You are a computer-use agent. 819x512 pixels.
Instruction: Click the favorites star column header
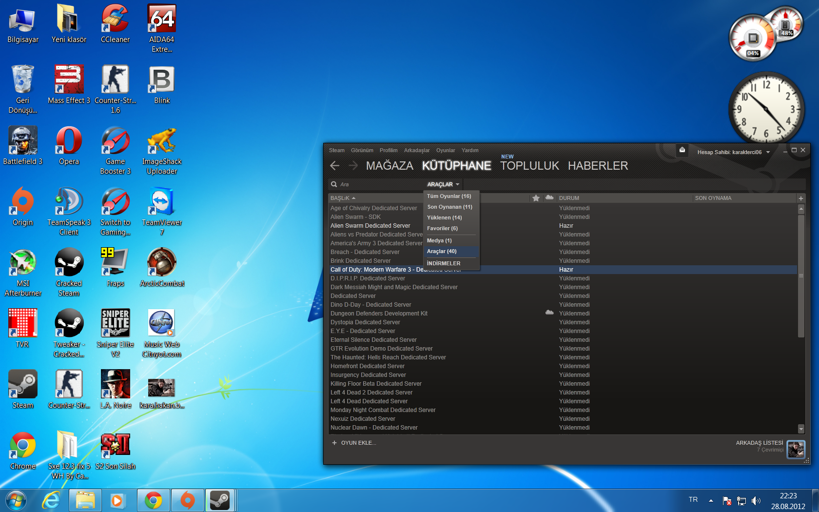[536, 198]
